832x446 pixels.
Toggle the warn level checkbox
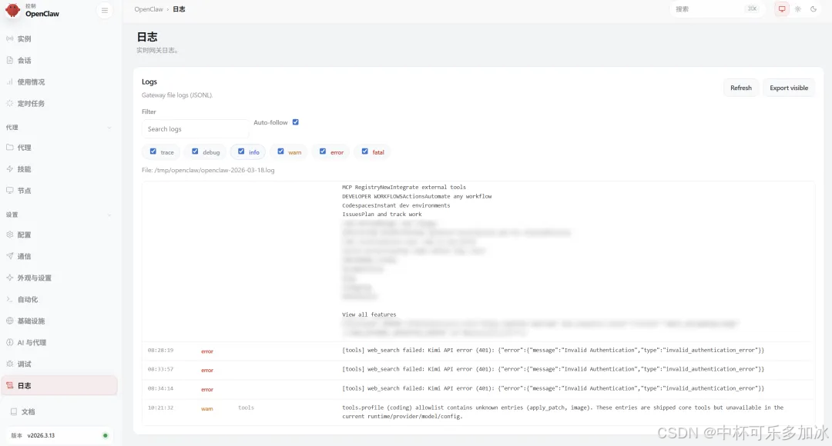coord(280,151)
